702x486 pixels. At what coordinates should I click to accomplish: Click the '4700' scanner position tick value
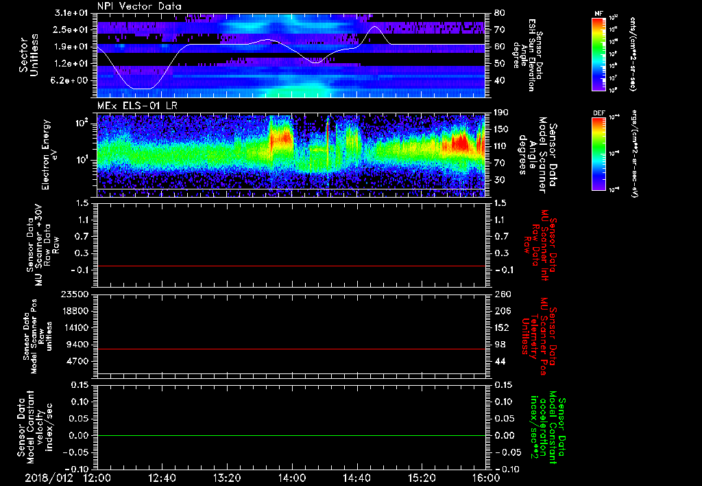tap(77, 361)
